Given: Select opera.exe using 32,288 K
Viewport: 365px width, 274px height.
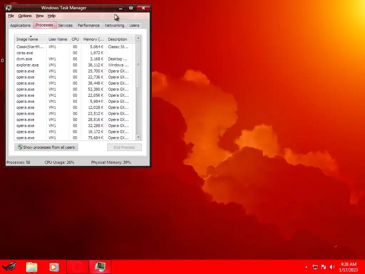Looking at the screenshot, I should point(73,126).
